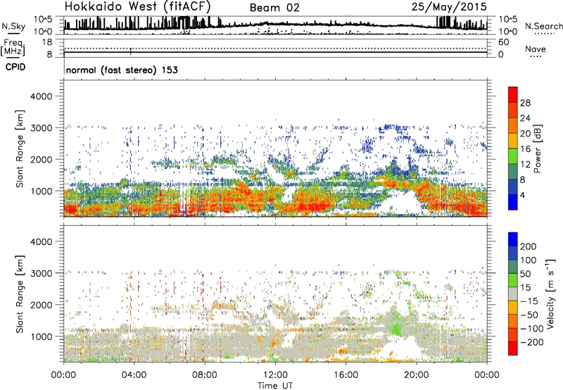Click the green velocity patch near 19:00 UT
Viewport: 563px width, 390px height.
tap(396, 329)
